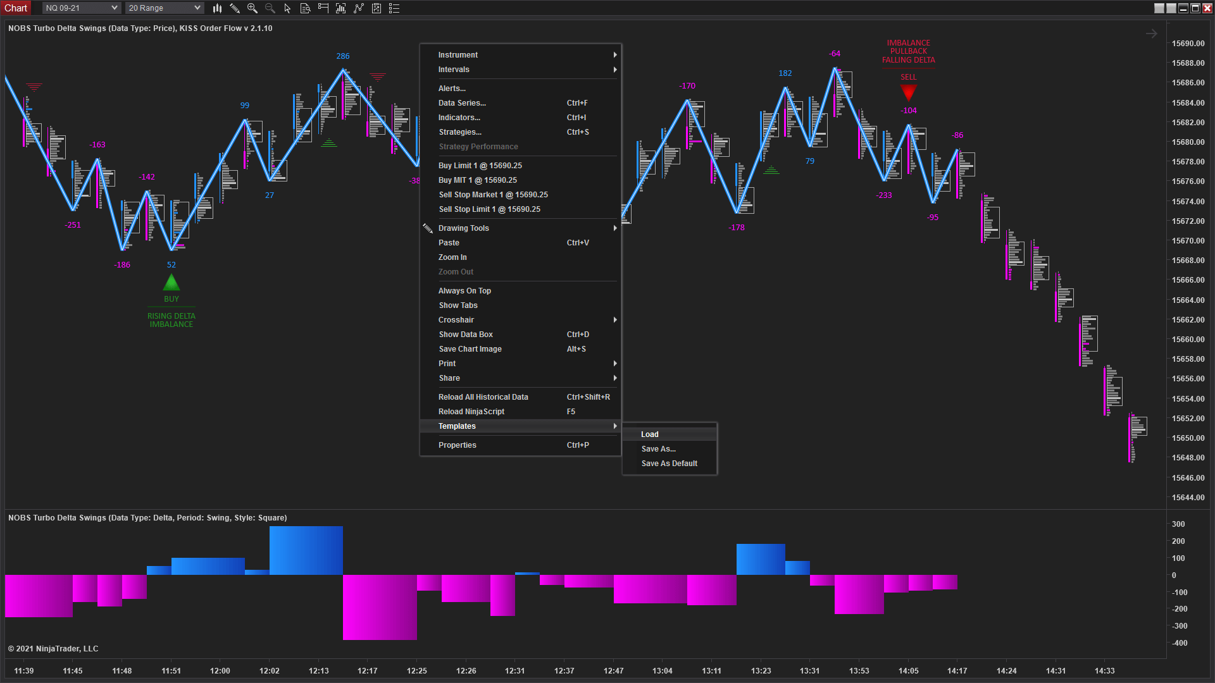Click the green BUY triangle marker
The width and height of the screenshot is (1215, 683).
(171, 282)
